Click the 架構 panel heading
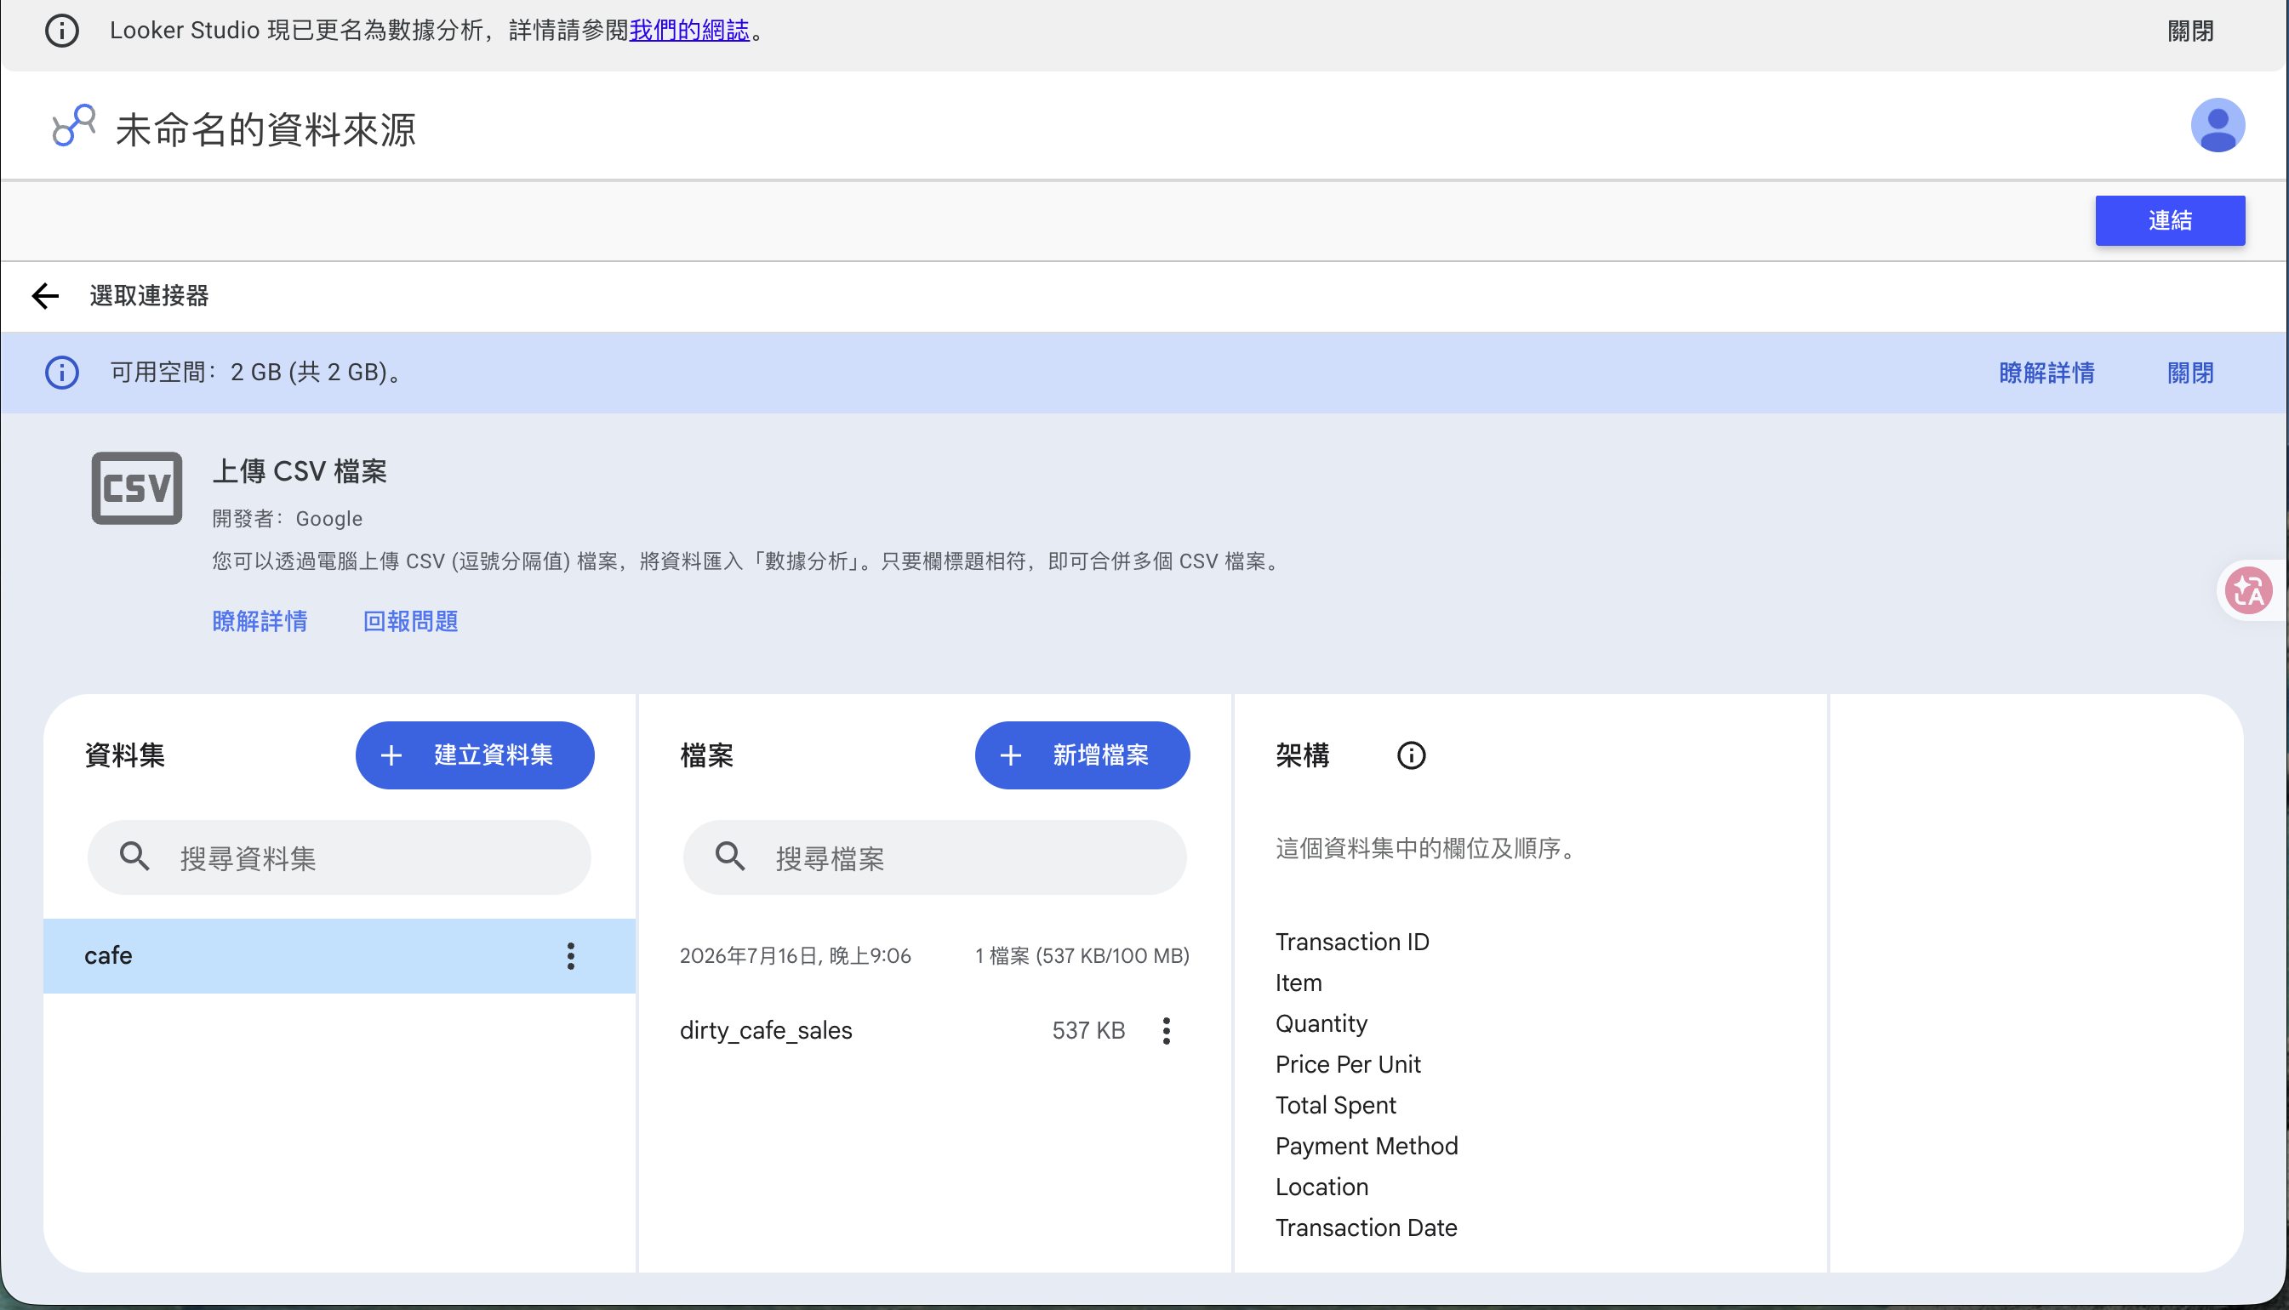The width and height of the screenshot is (2289, 1310). 1301,755
